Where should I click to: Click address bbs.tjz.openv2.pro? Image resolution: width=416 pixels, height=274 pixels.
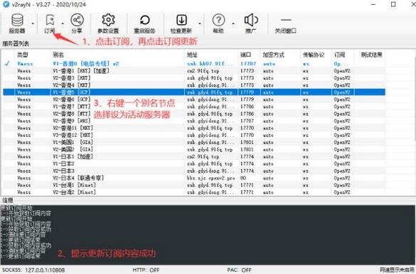211,178
